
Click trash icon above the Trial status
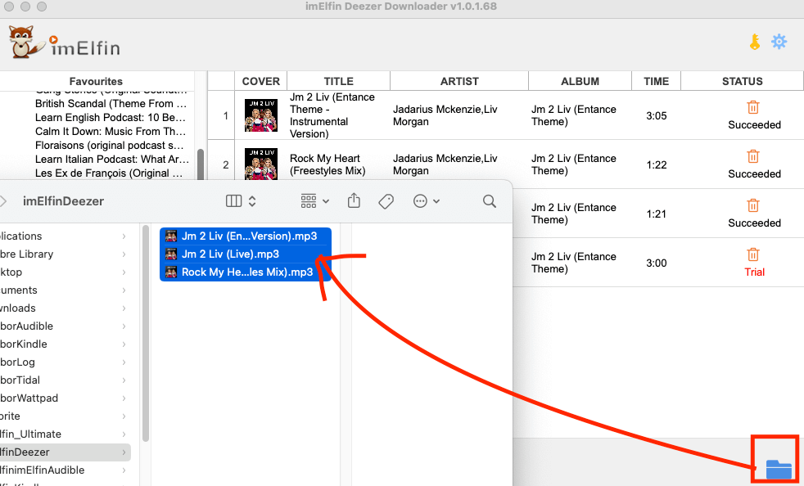point(753,254)
